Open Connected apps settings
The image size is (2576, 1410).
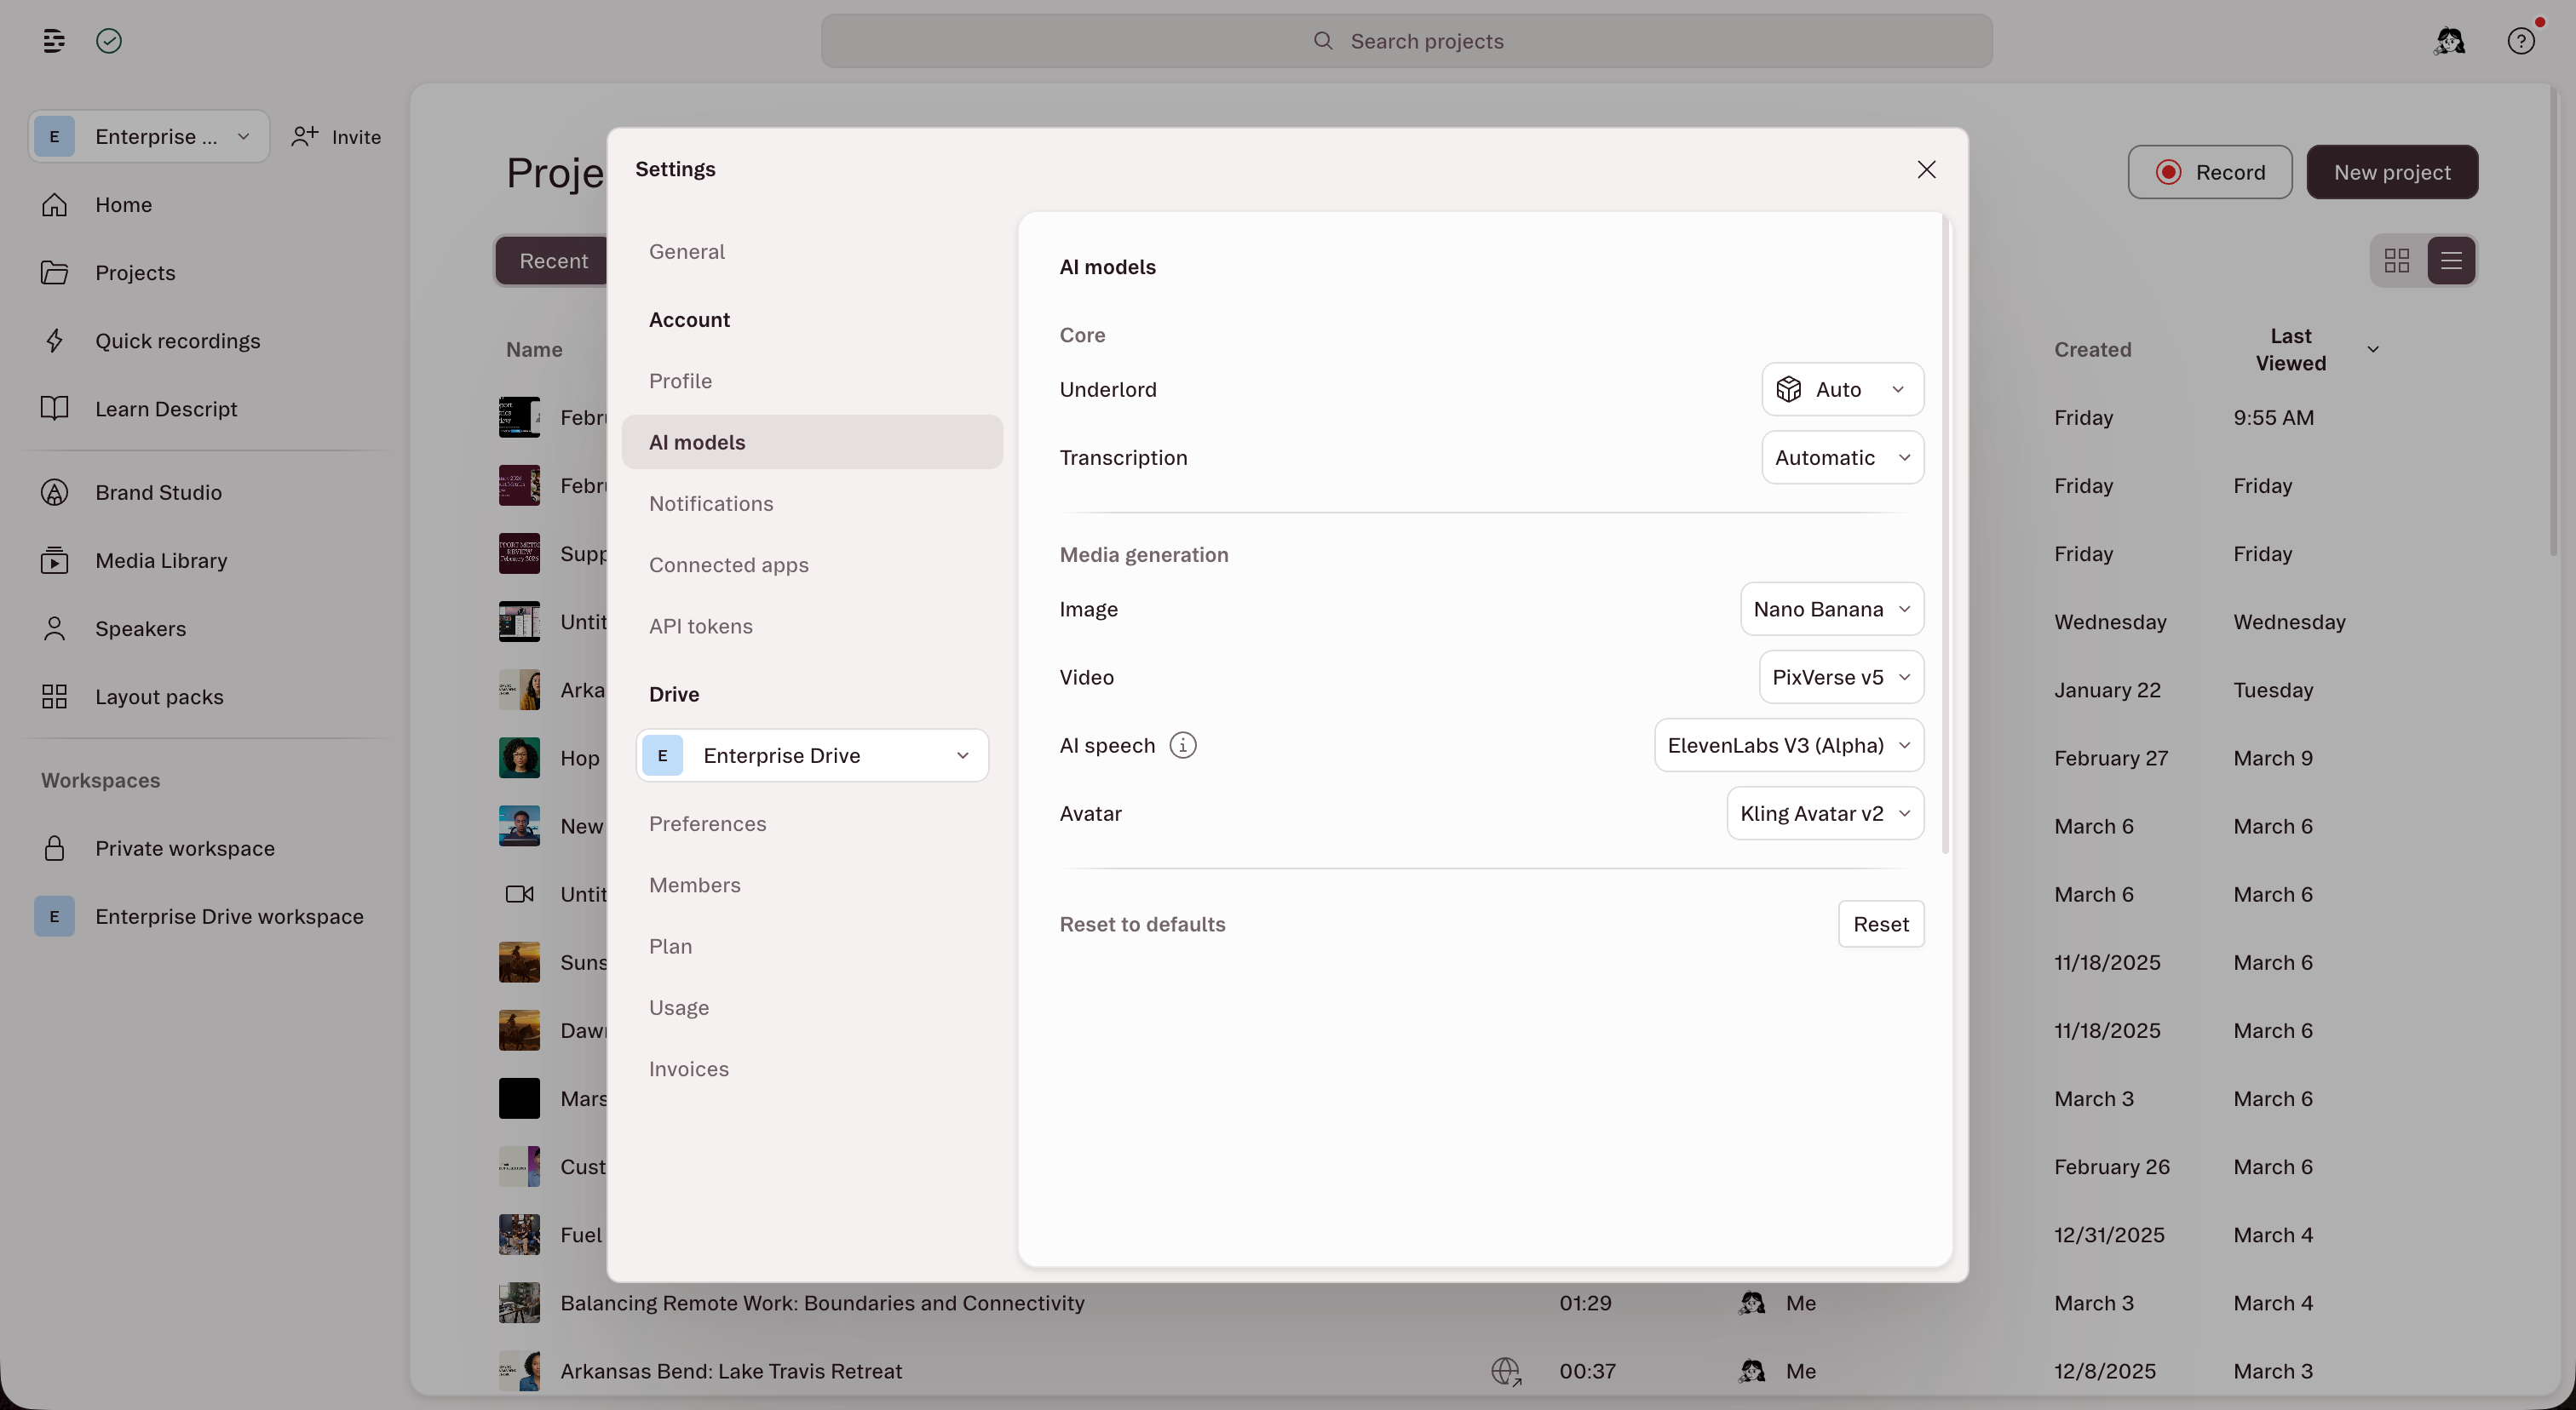click(x=729, y=565)
